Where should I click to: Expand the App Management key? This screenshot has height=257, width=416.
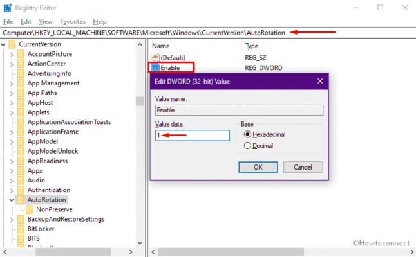point(12,84)
